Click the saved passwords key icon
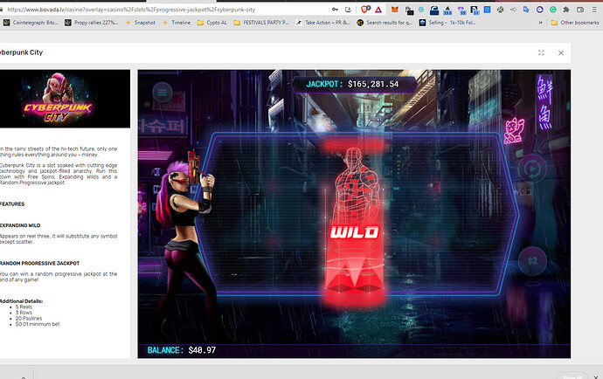 click(335, 10)
